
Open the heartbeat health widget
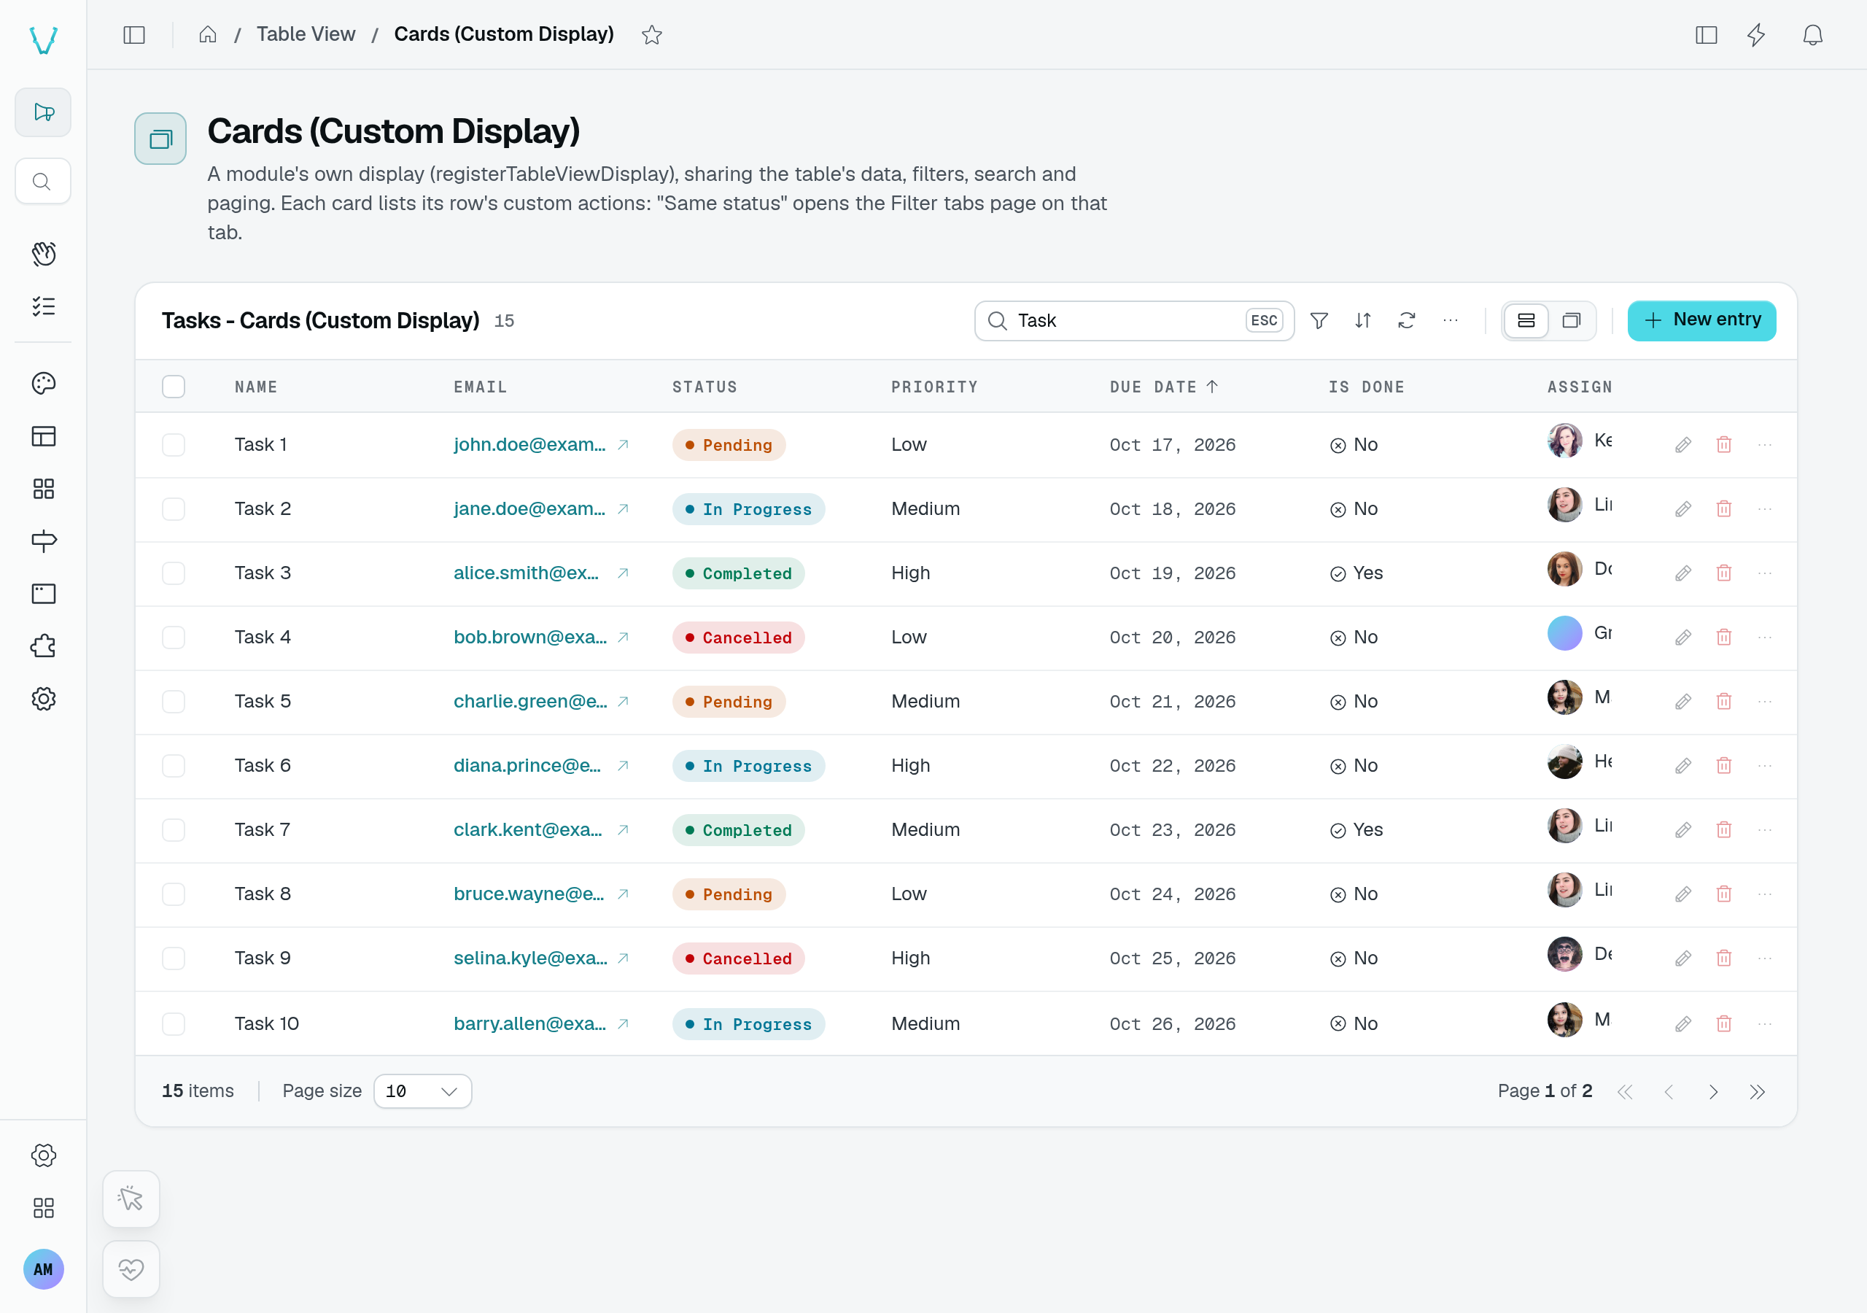click(131, 1269)
